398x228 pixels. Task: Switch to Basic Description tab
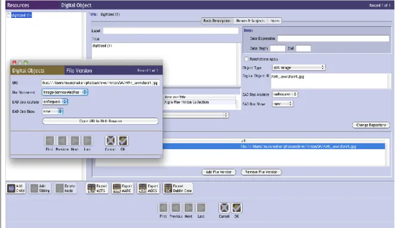point(218,21)
